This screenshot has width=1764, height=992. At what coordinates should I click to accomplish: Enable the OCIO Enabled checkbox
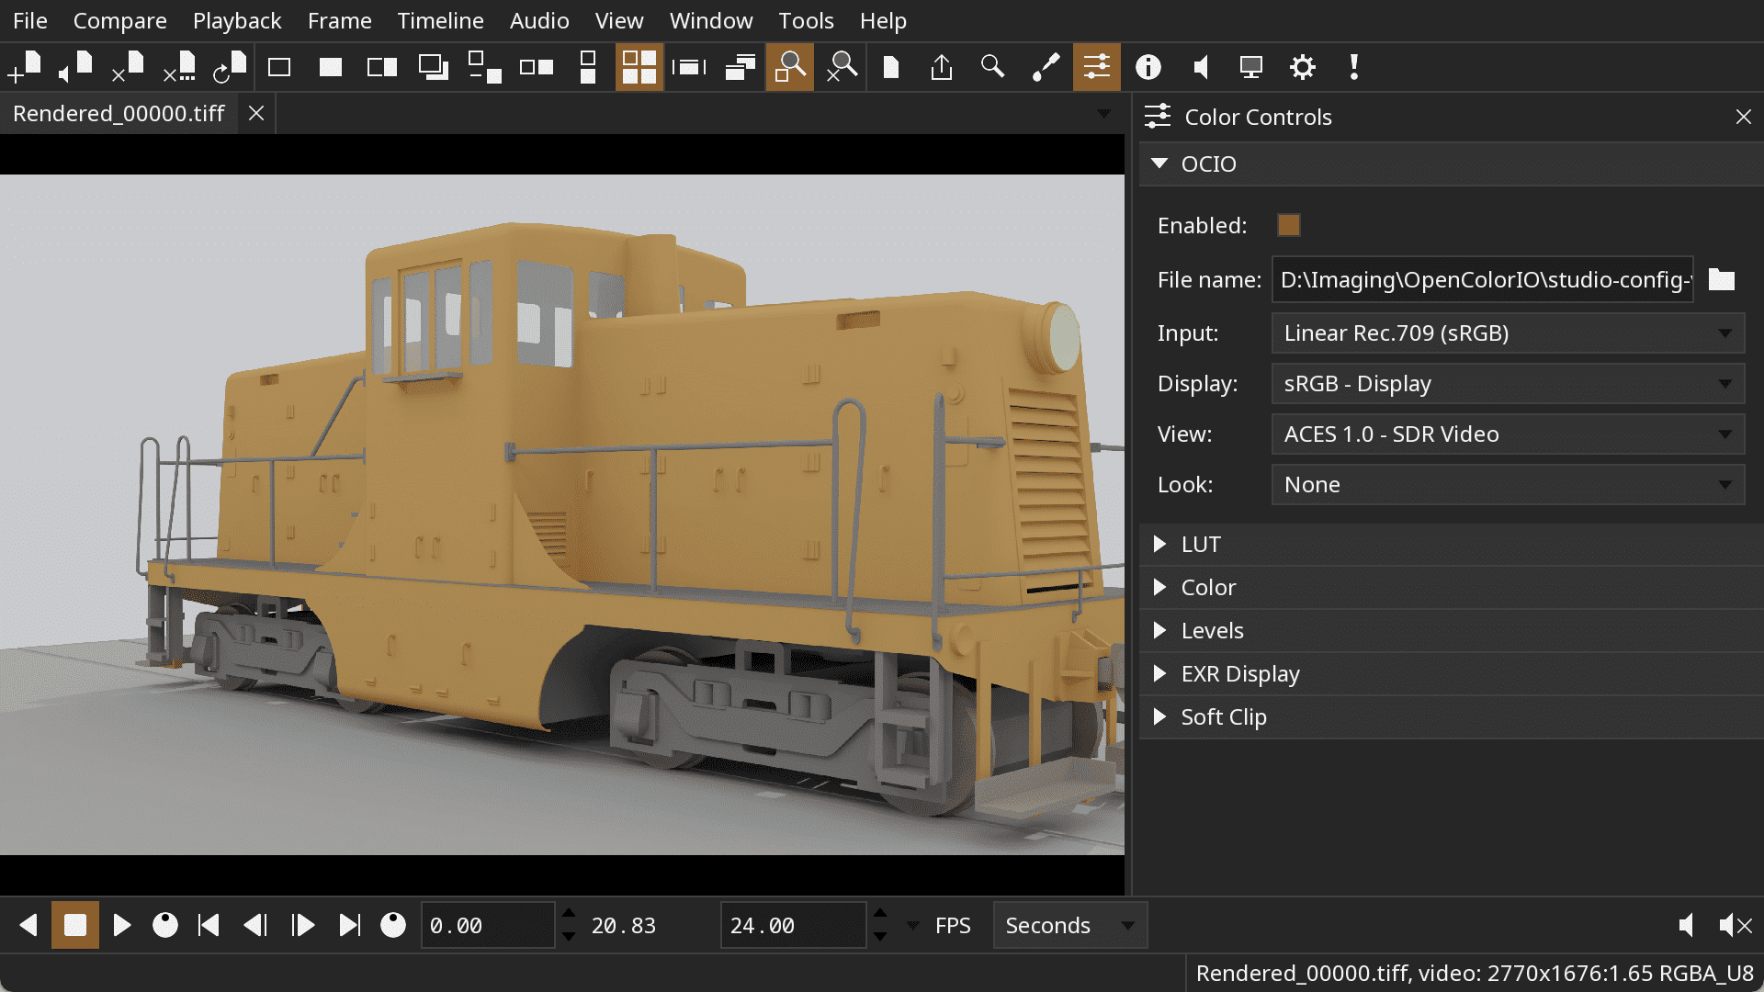(x=1288, y=225)
